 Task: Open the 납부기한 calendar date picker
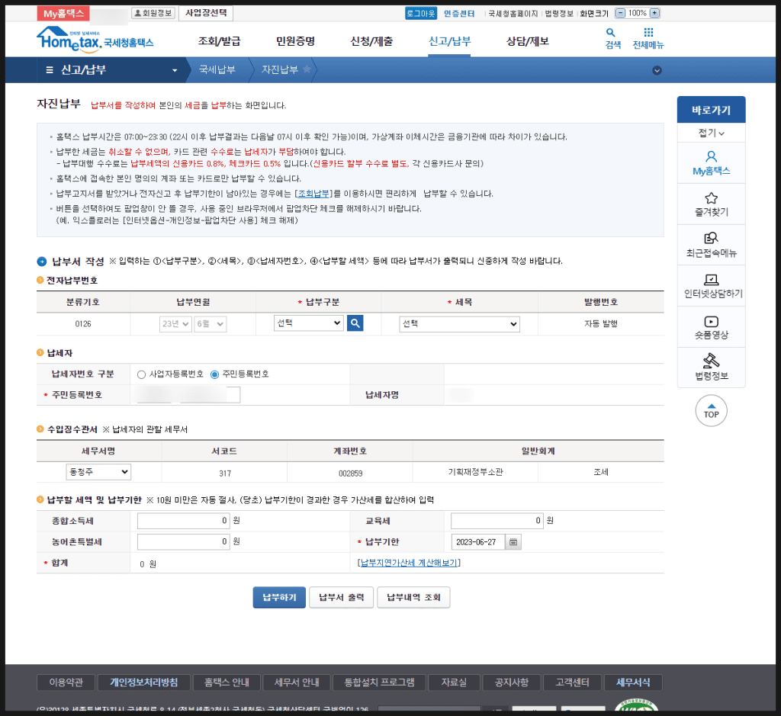(513, 542)
